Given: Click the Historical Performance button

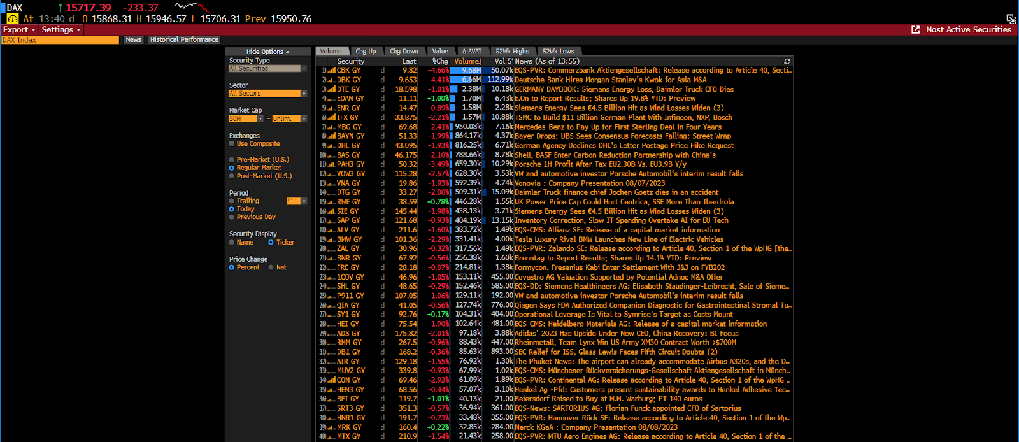Looking at the screenshot, I should click(185, 40).
